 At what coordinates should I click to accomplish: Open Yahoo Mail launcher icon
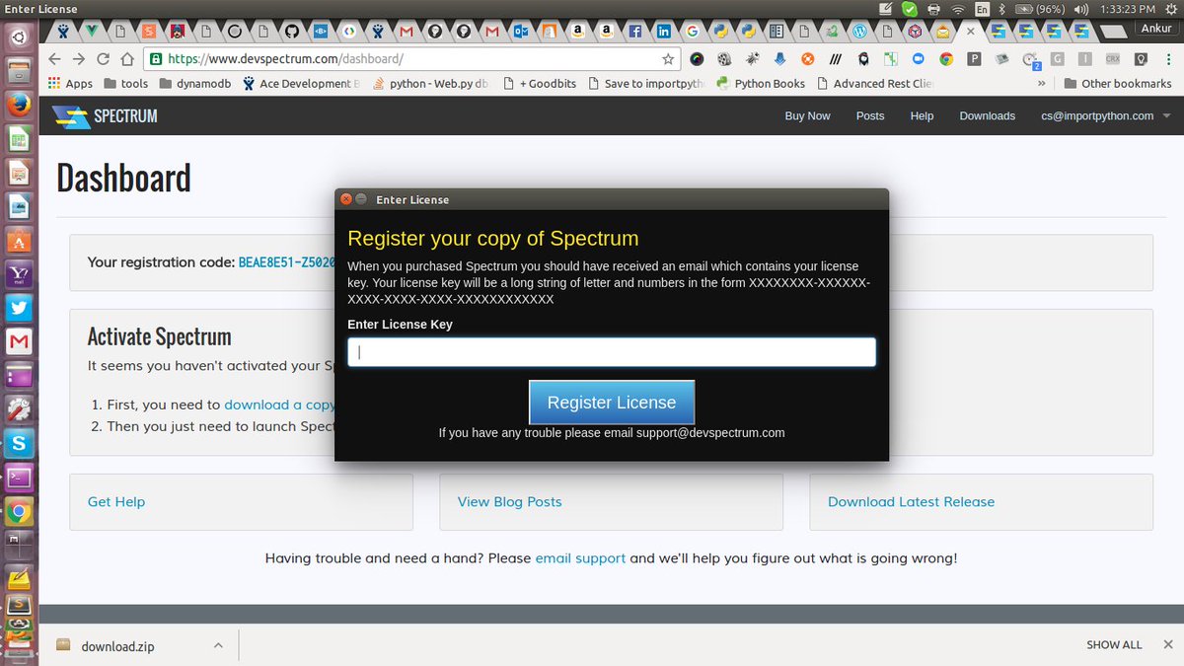click(19, 274)
